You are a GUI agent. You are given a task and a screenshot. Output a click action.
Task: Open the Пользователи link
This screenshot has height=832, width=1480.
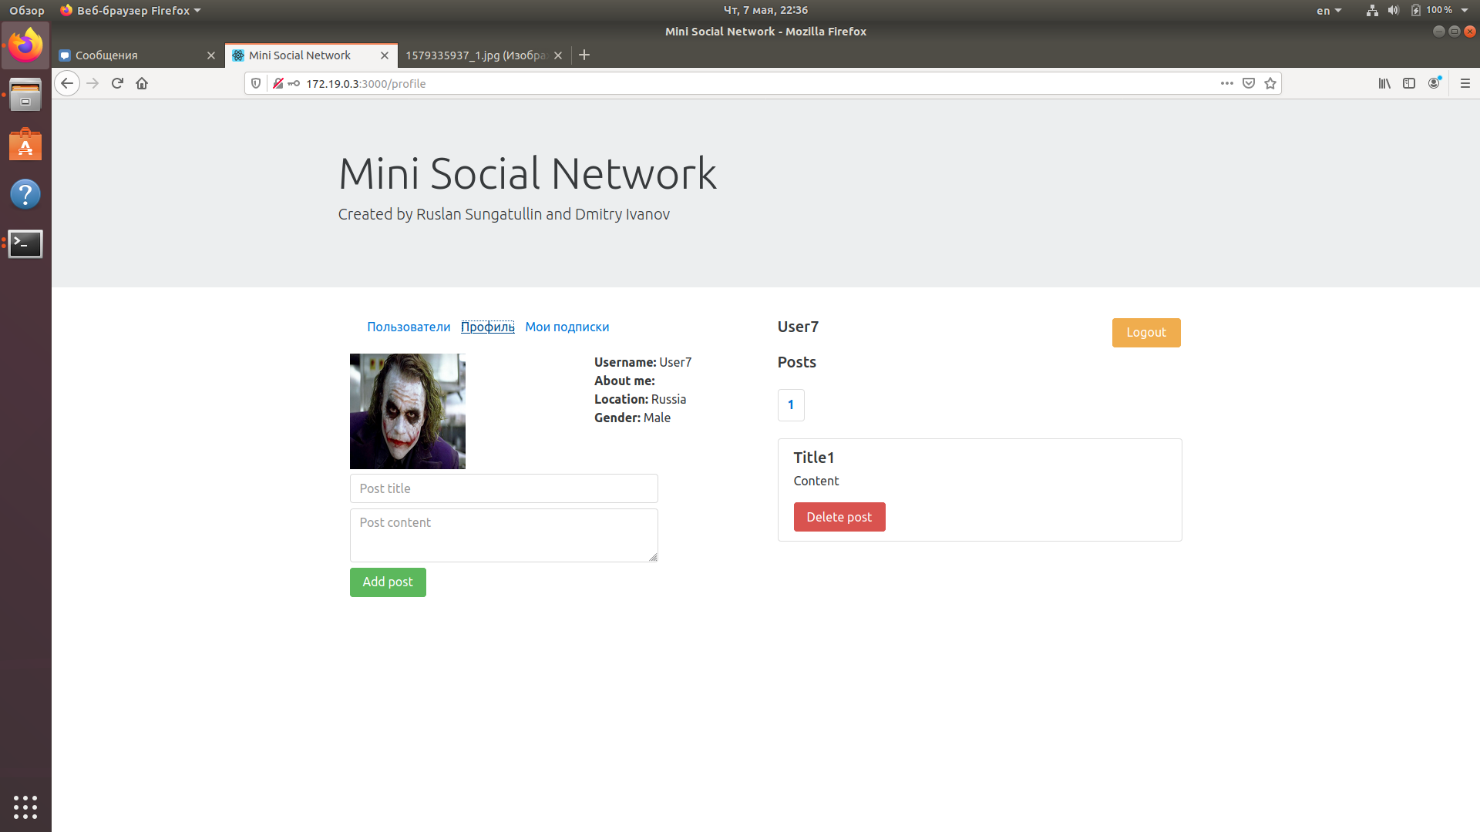click(x=409, y=327)
